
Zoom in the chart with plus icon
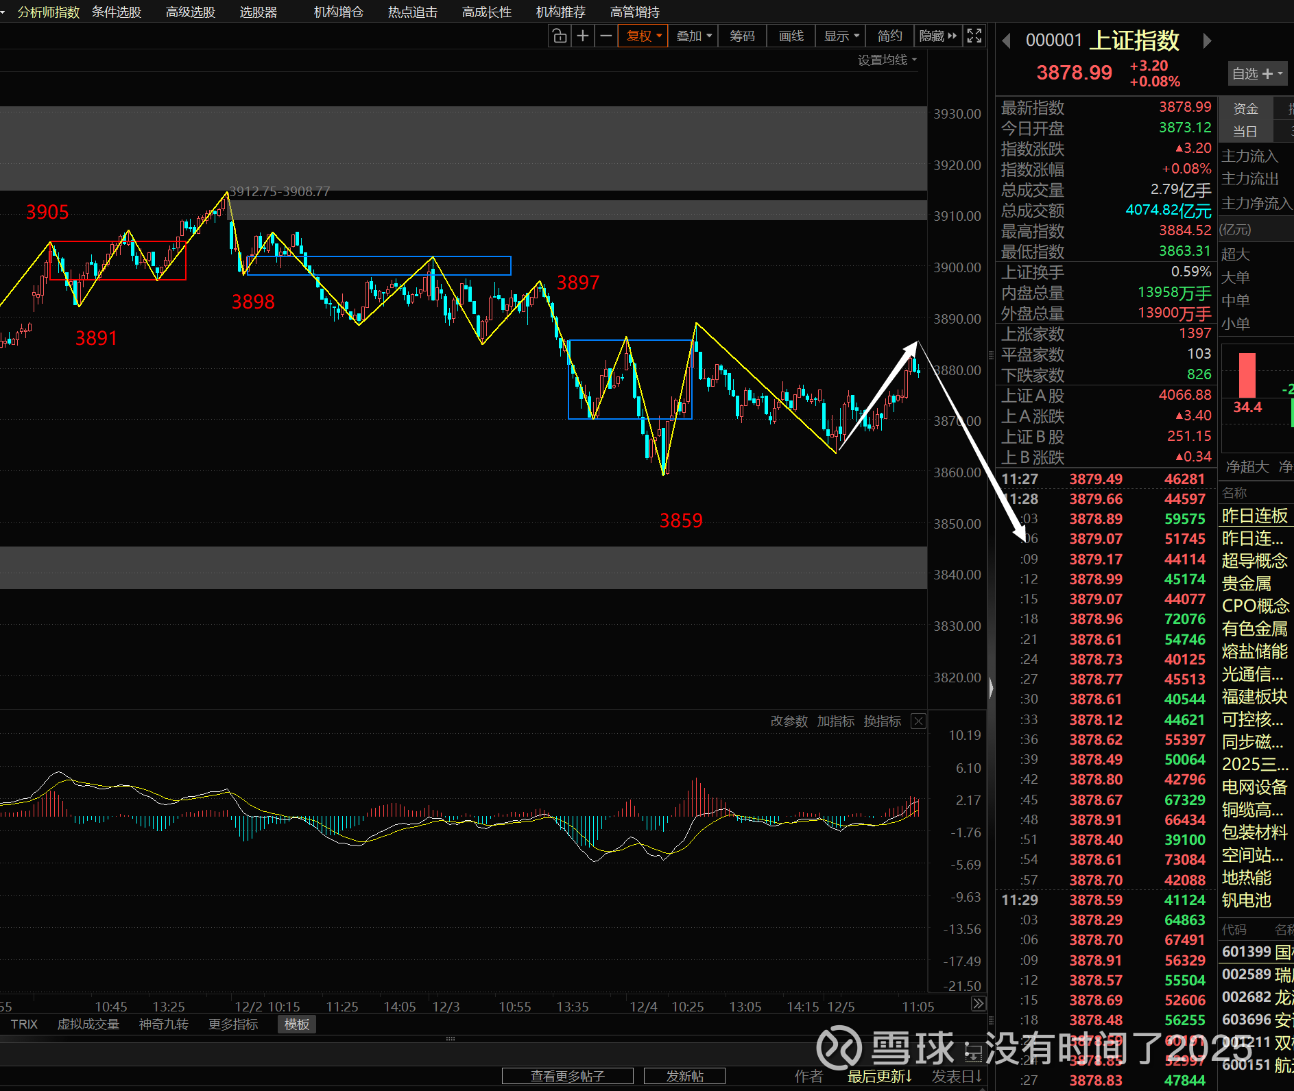click(583, 36)
